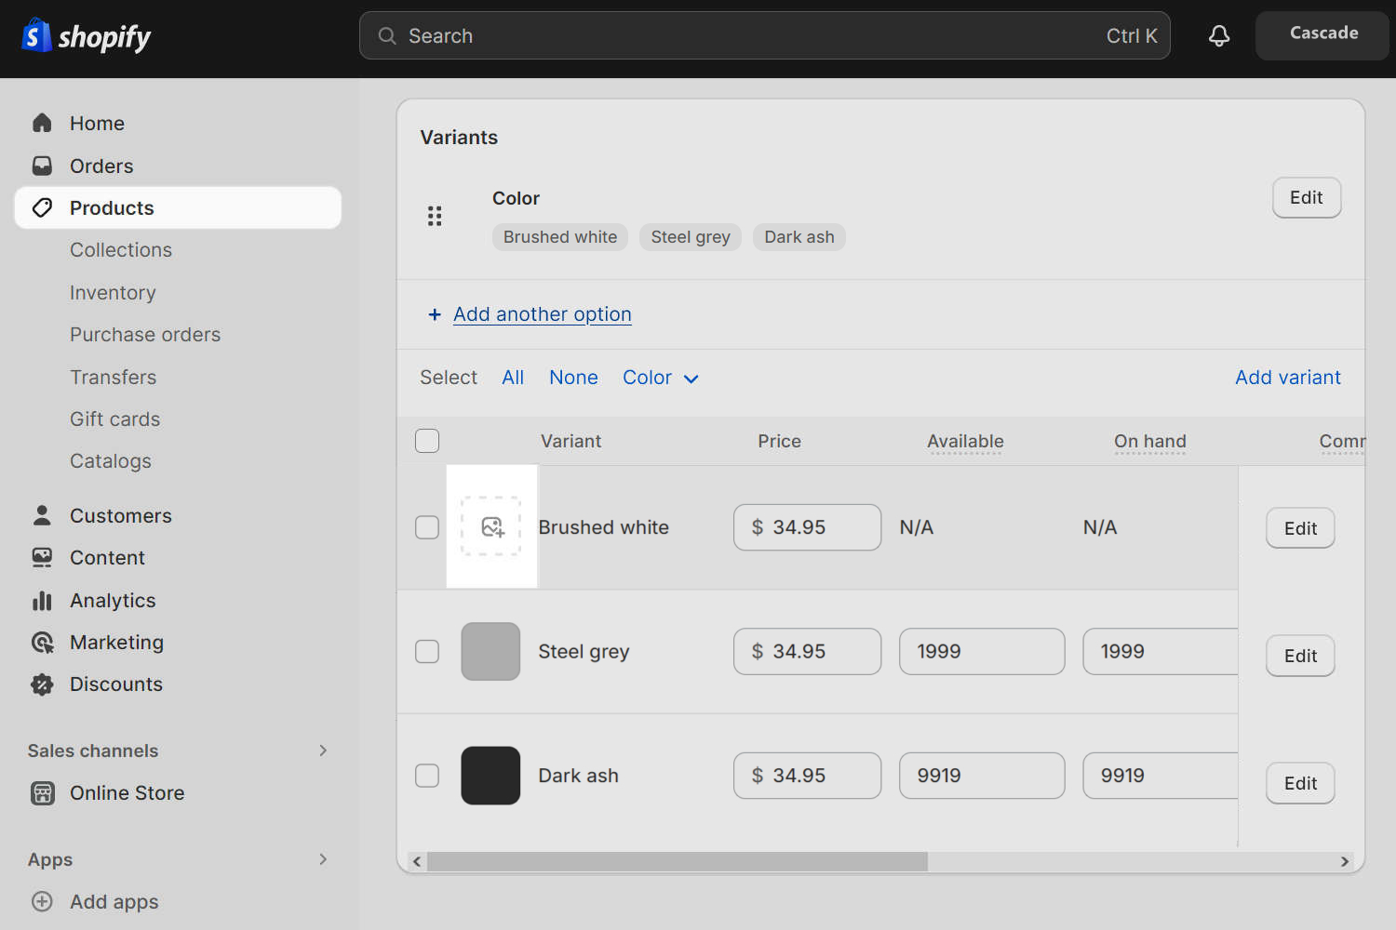
Task: Click the Add apps plus icon
Action: point(42,901)
